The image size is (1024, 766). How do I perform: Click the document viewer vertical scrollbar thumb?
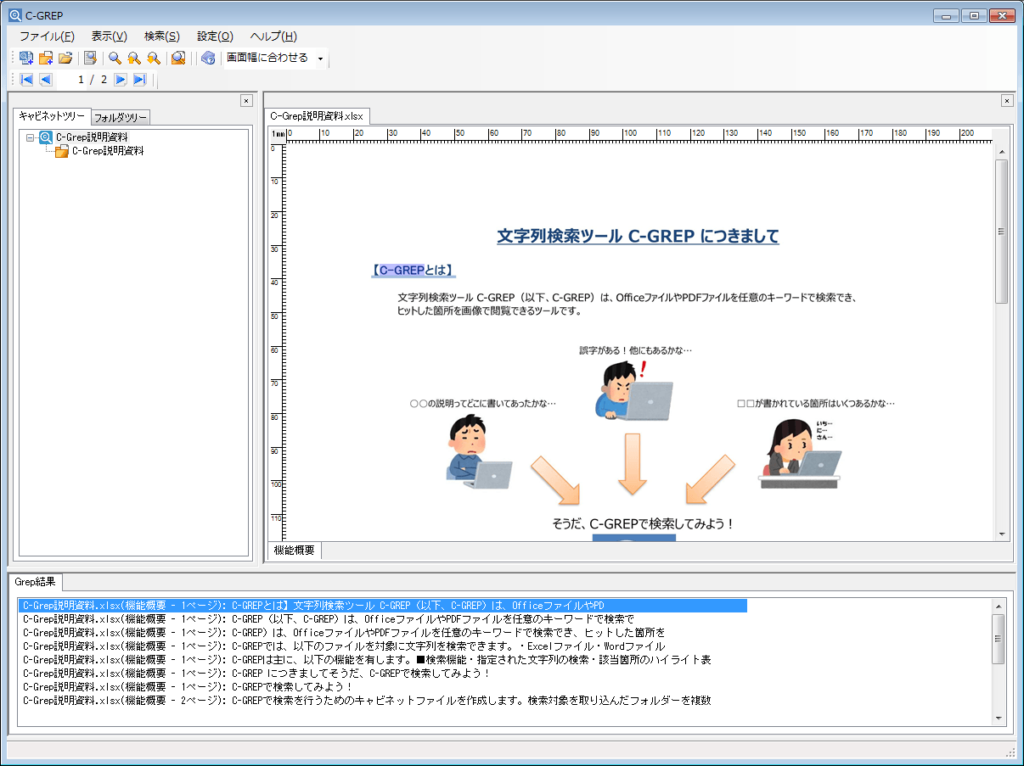click(1001, 231)
